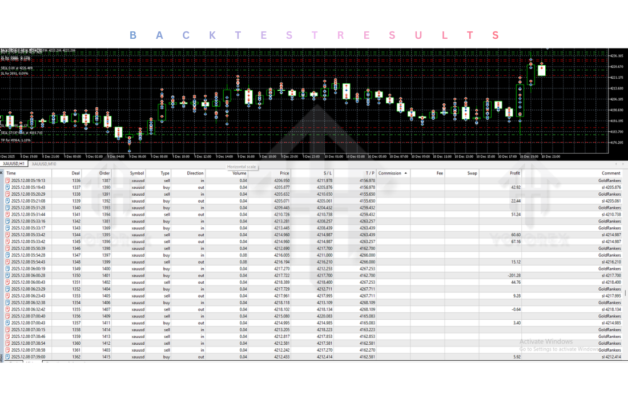Switch to the XAUUSD,H1 chart tab
The width and height of the screenshot is (628, 411).
pyautogui.click(x=14, y=164)
